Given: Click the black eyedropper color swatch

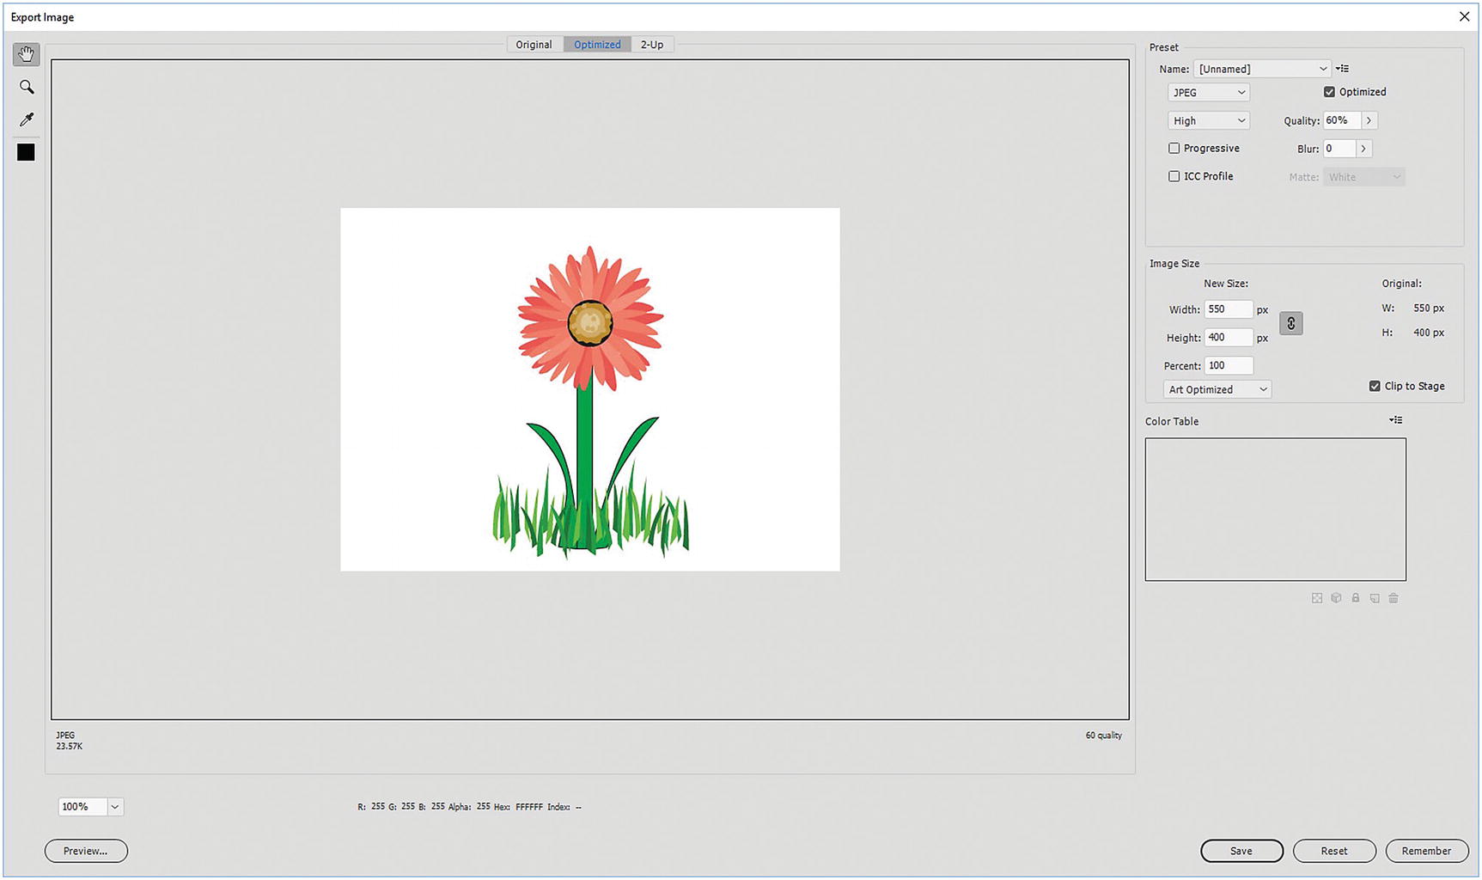Looking at the screenshot, I should 26,152.
